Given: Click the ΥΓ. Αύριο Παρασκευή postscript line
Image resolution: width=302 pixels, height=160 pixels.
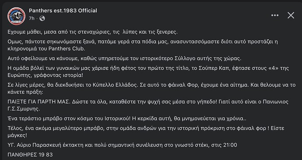Looking at the screenshot, I should (x=122, y=145).
